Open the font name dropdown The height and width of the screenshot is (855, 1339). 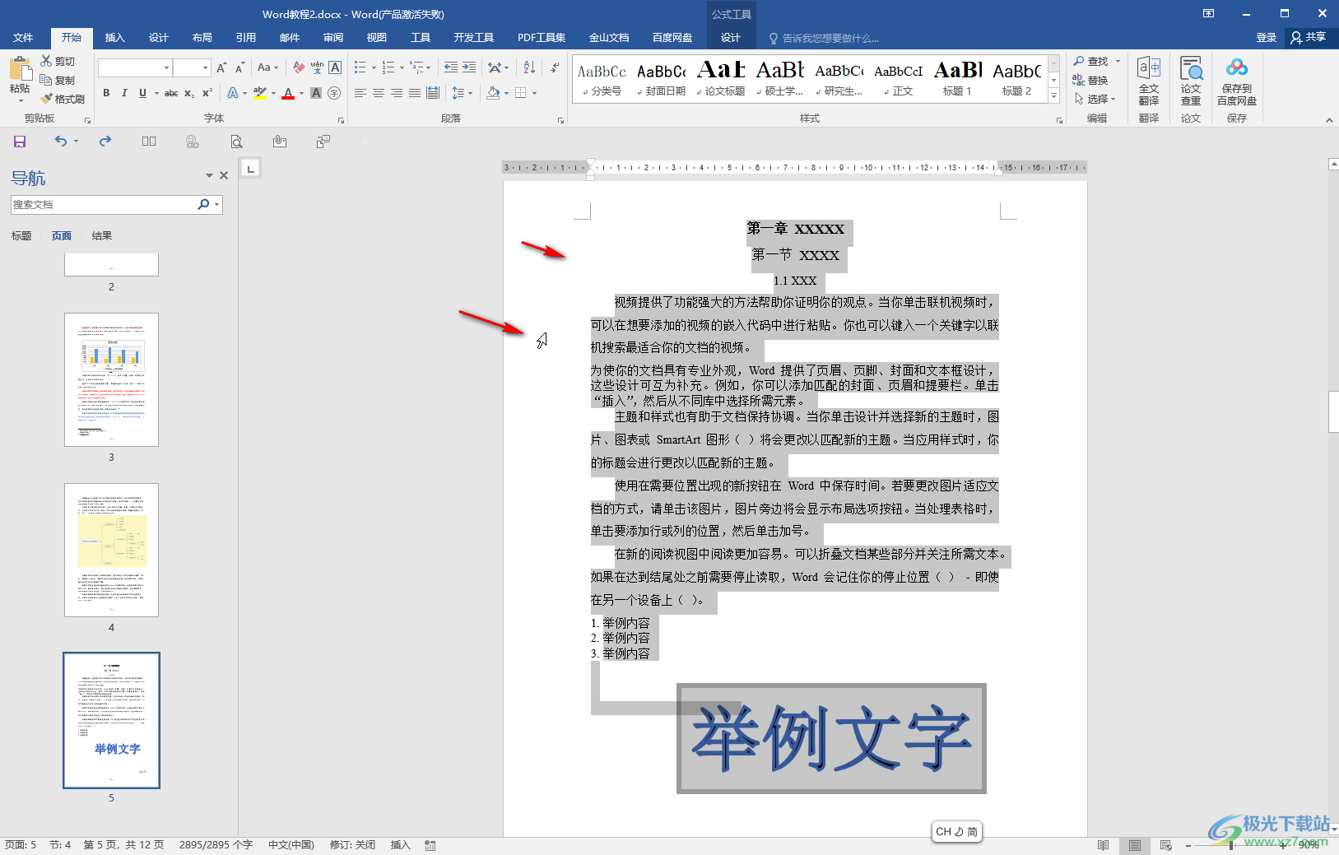click(166, 67)
